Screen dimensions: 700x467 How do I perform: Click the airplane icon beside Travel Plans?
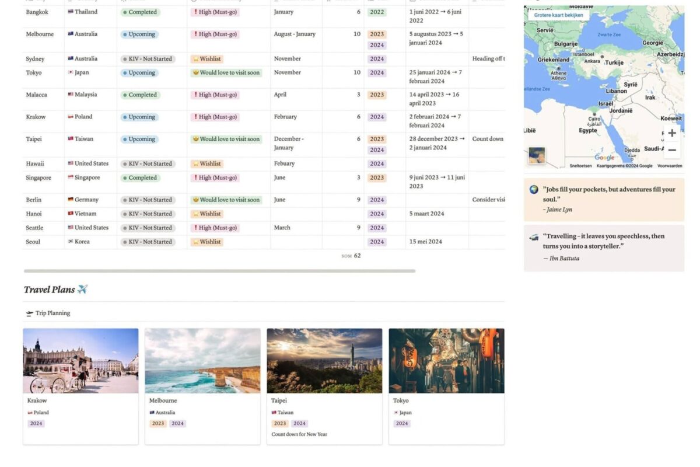[x=82, y=290]
